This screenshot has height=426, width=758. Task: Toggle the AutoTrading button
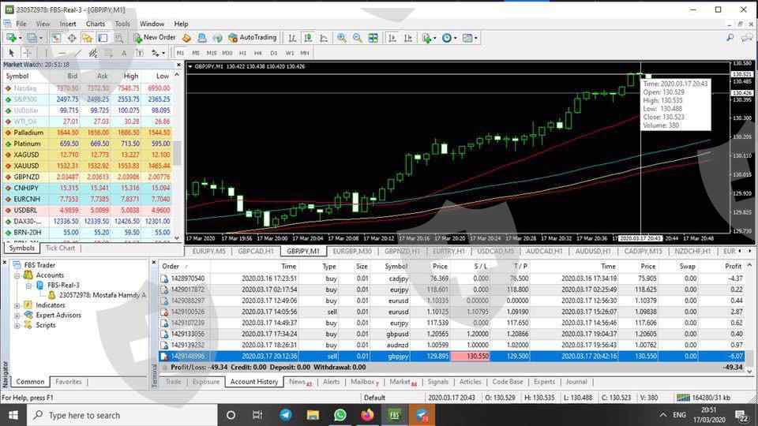click(253, 38)
